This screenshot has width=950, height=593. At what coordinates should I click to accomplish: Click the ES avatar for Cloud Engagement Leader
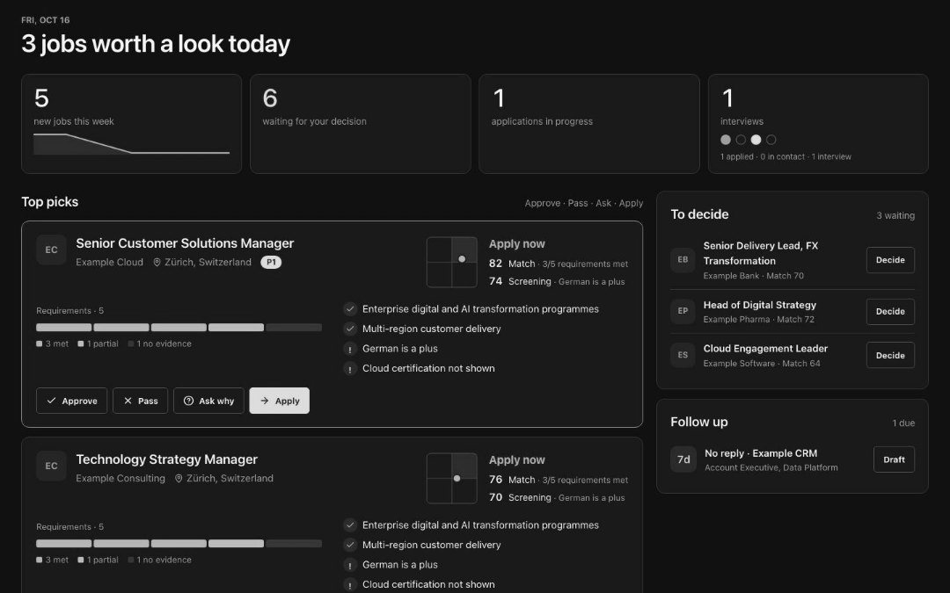tap(683, 355)
